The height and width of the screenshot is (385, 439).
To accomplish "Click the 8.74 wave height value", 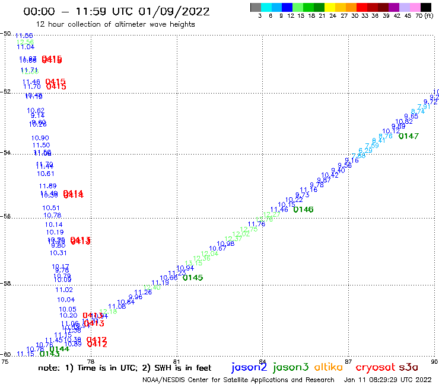I will [418, 111].
